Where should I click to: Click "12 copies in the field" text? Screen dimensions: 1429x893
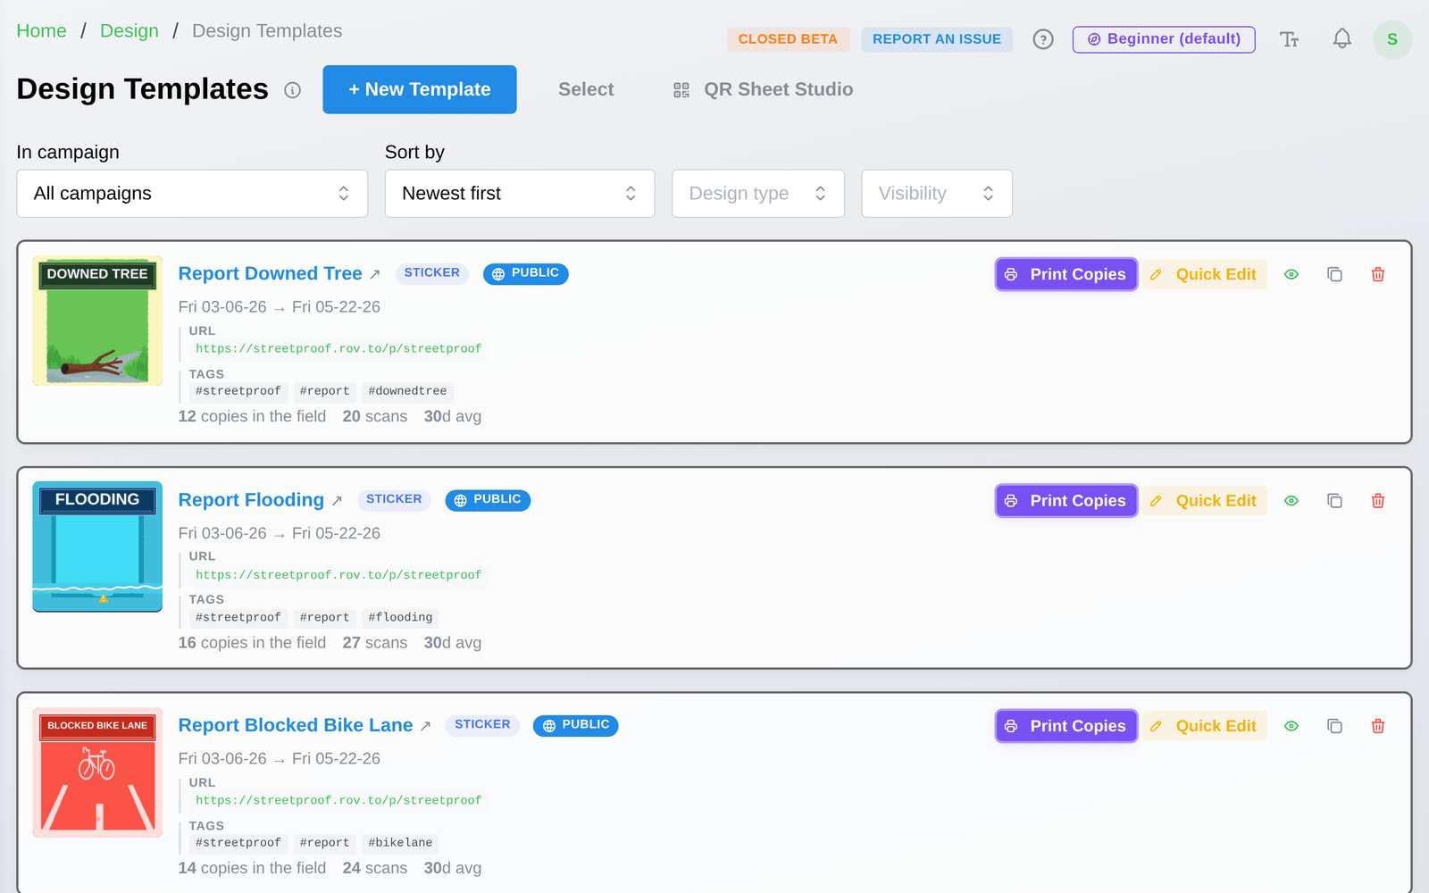pyautogui.click(x=252, y=416)
